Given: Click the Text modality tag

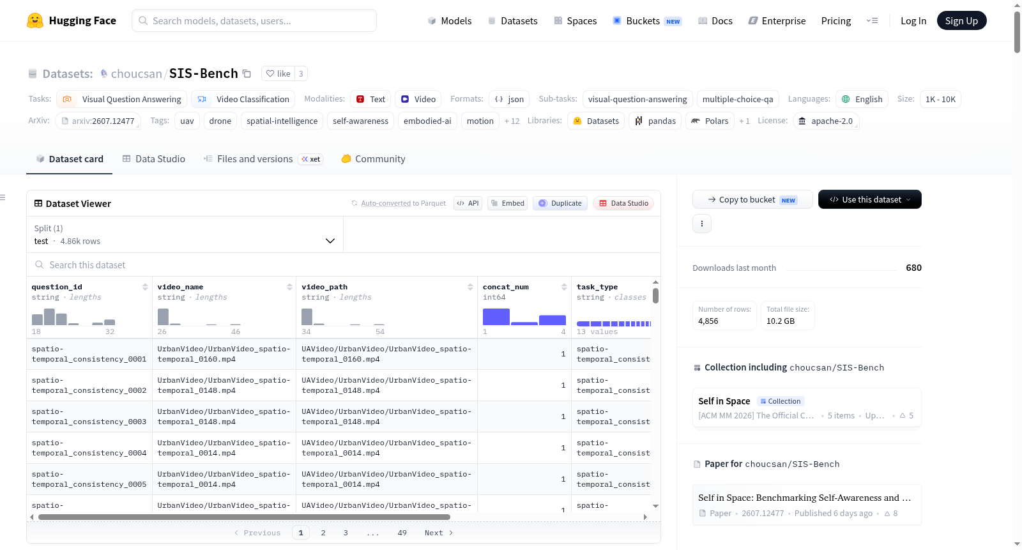Looking at the screenshot, I should tap(371, 99).
